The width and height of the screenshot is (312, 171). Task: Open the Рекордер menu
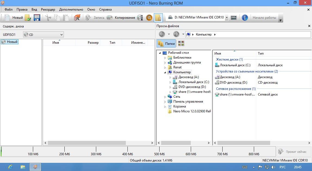pyautogui.click(x=48, y=9)
